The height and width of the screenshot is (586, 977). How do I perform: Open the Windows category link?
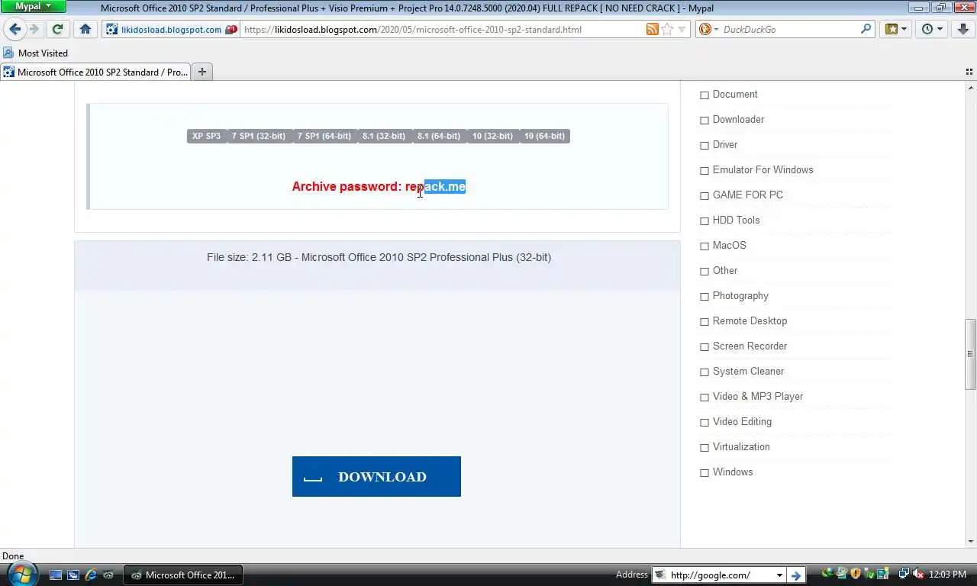pyautogui.click(x=733, y=472)
